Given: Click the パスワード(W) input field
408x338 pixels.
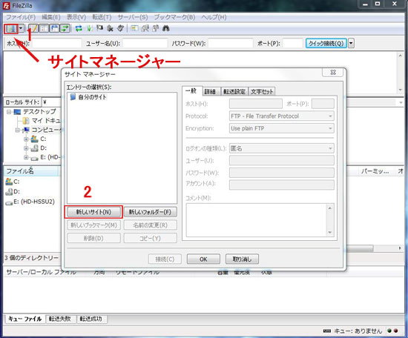Looking at the screenshot, I should coord(230,43).
